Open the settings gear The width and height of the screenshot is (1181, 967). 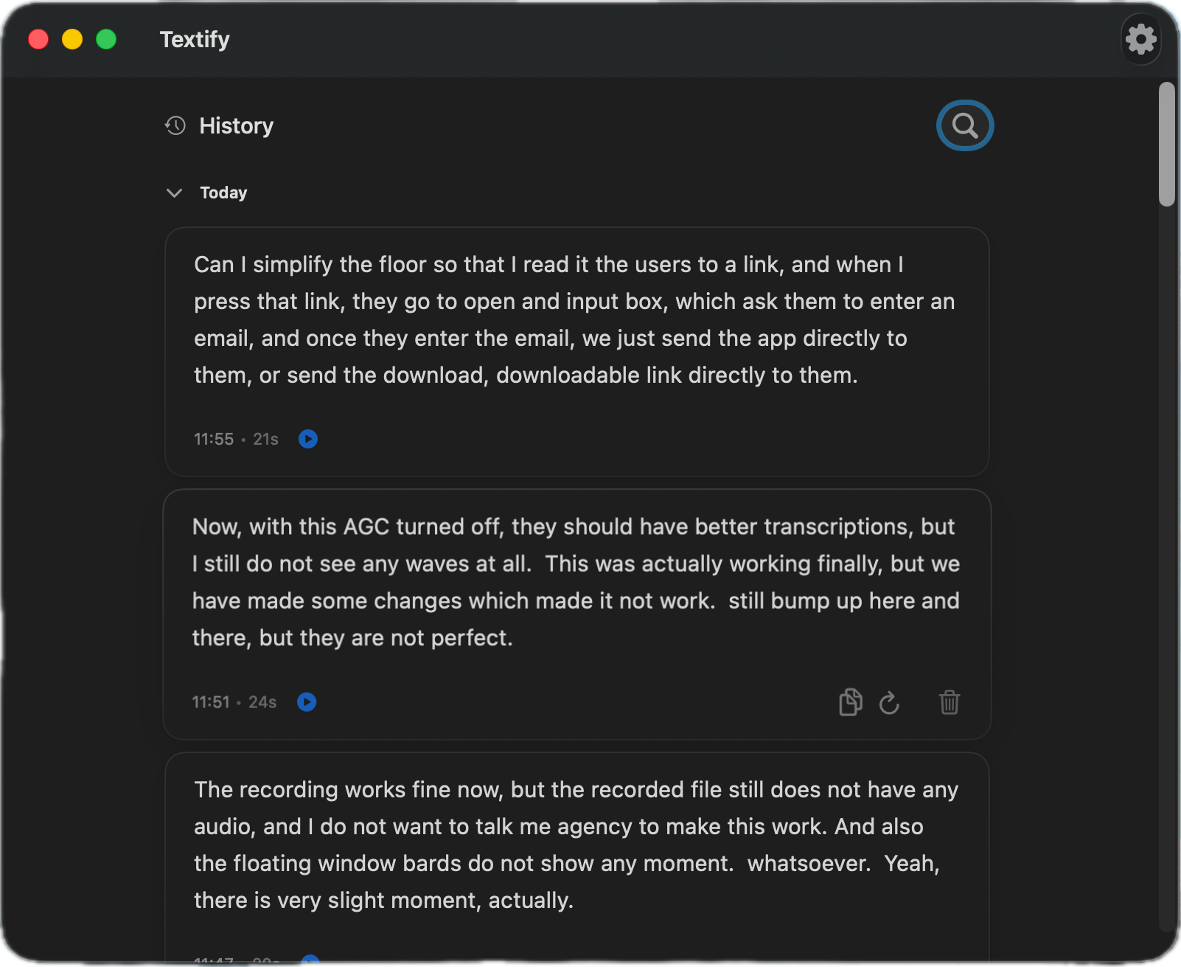[1140, 39]
